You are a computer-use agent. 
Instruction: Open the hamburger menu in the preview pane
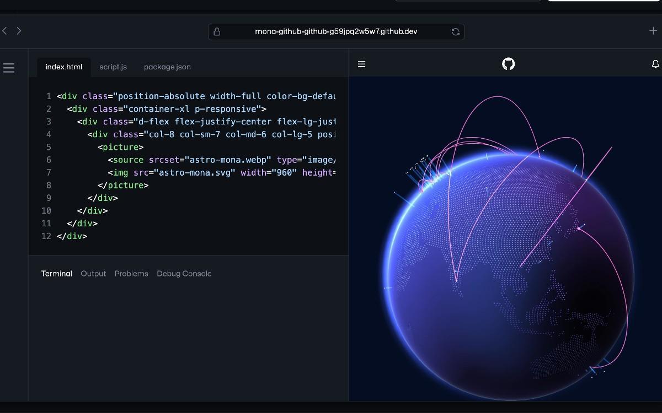[x=361, y=64]
